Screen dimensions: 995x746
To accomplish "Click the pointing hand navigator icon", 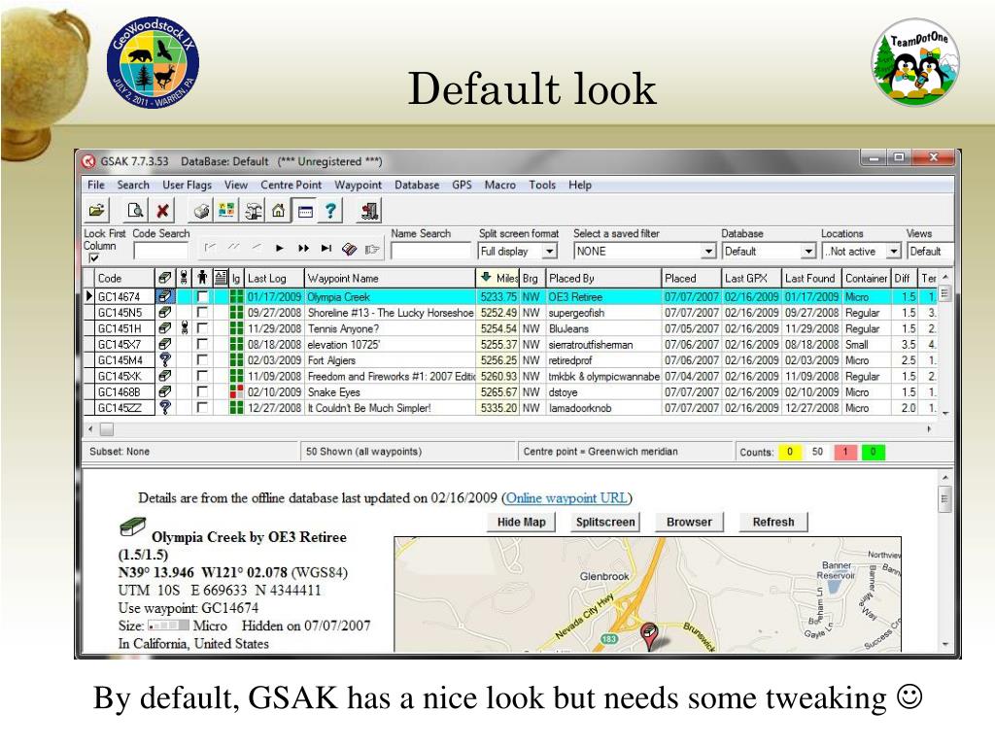I will point(372,249).
